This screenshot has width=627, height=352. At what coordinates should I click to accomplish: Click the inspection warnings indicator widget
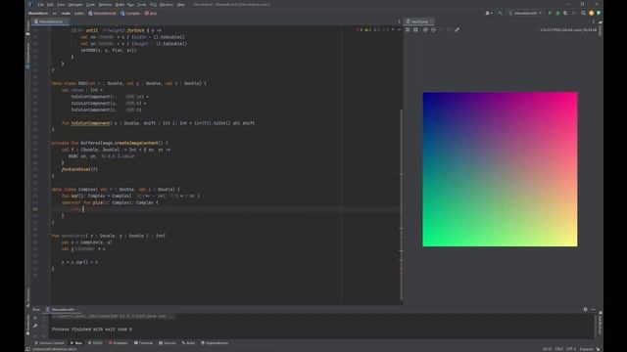click(372, 30)
